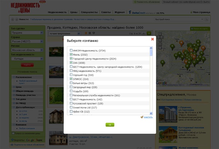Image resolution: width=219 pixels, height=149 pixels.
Task: Check the БЕСТ-Недвижимость (142) checkbox
Action: tap(71, 99)
